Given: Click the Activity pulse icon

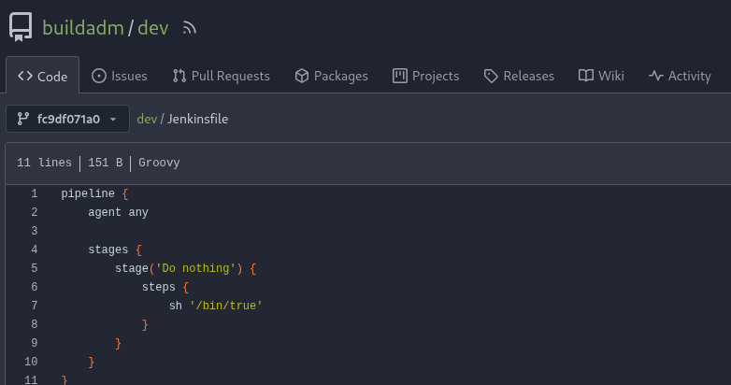Looking at the screenshot, I should coord(656,76).
